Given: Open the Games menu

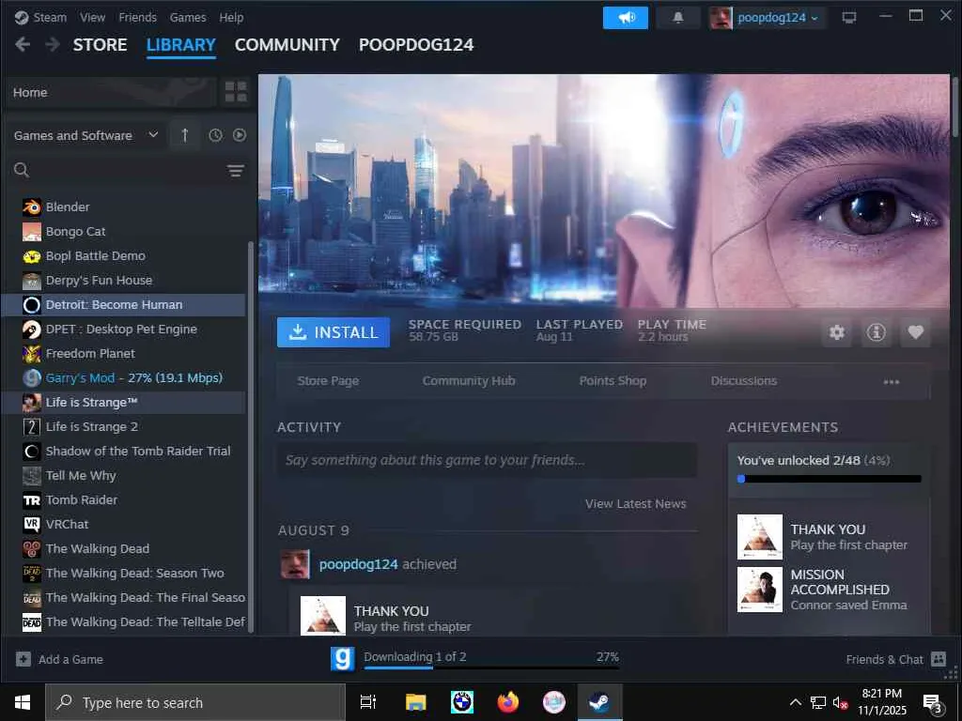Looking at the screenshot, I should 188,17.
